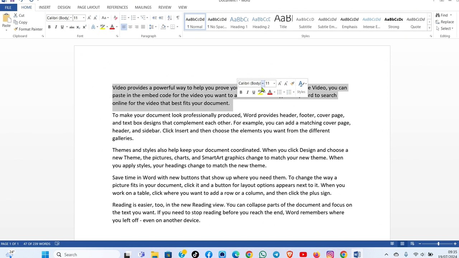Switch to the PAGE LAYOUT tab
Screen dimensions: 459x258
coord(89,7)
